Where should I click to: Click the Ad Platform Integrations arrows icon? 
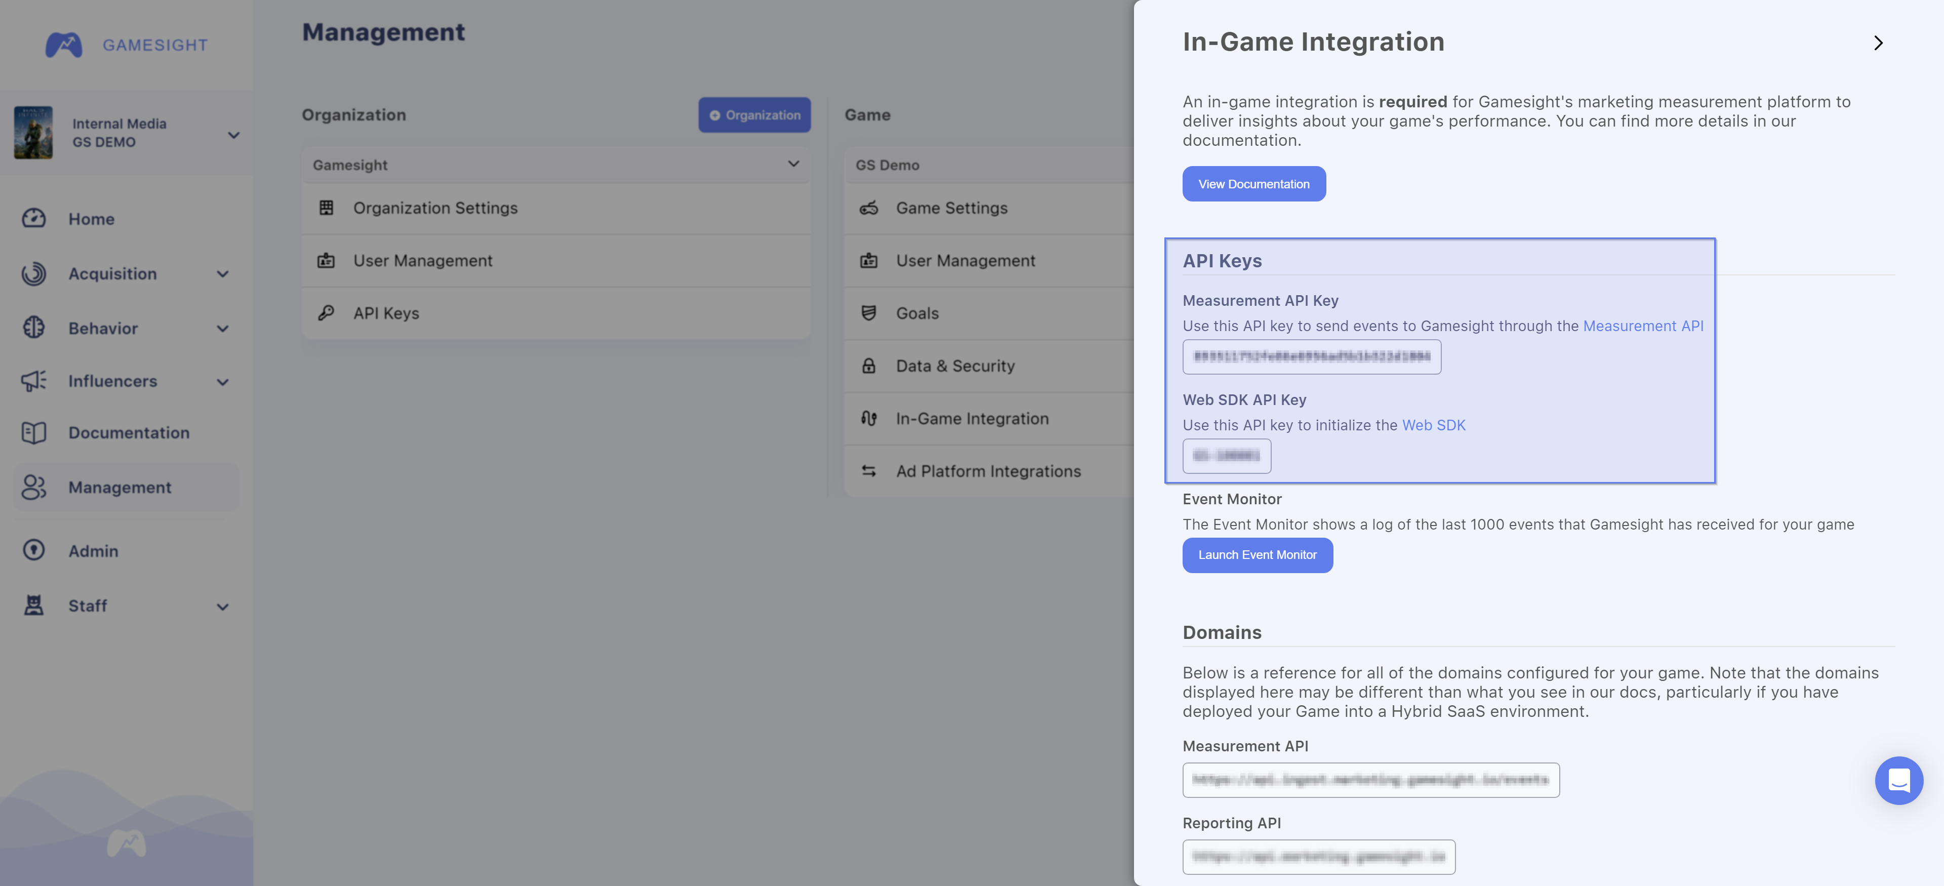click(869, 471)
